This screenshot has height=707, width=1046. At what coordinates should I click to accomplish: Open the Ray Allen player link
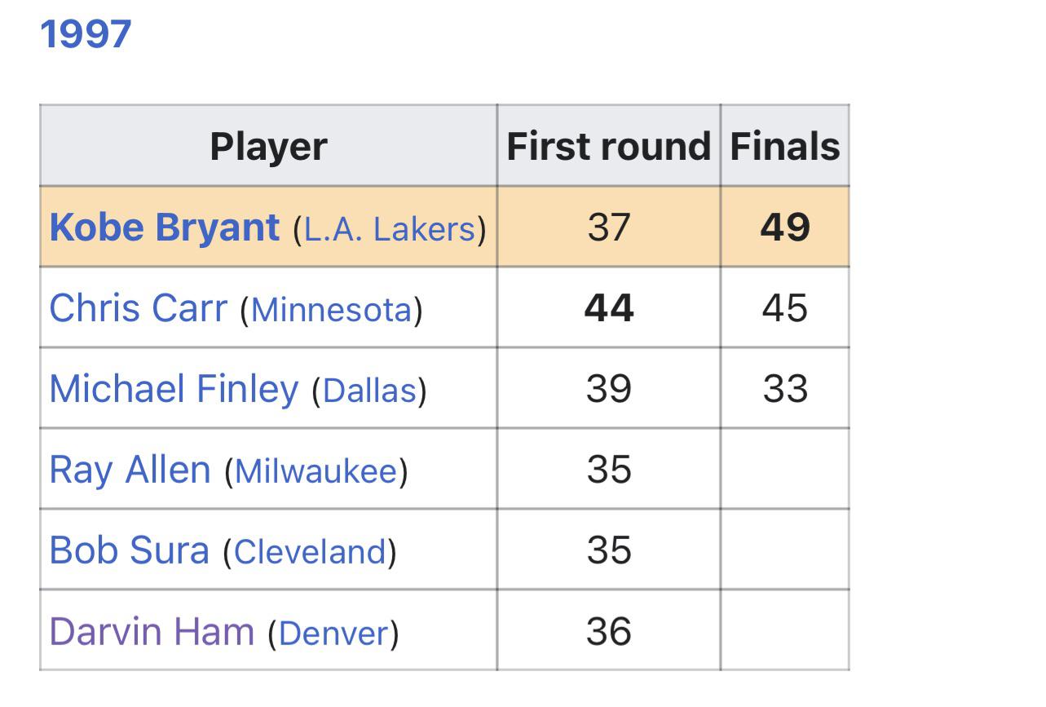tap(130, 470)
